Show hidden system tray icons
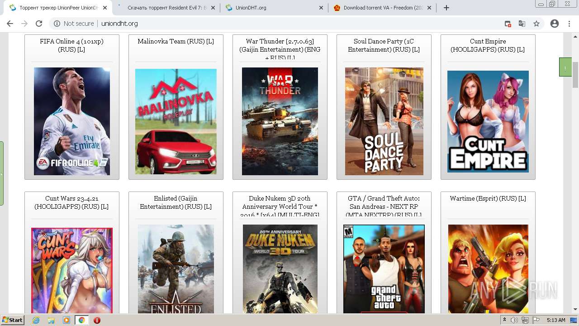579x326 pixels. tap(504, 320)
